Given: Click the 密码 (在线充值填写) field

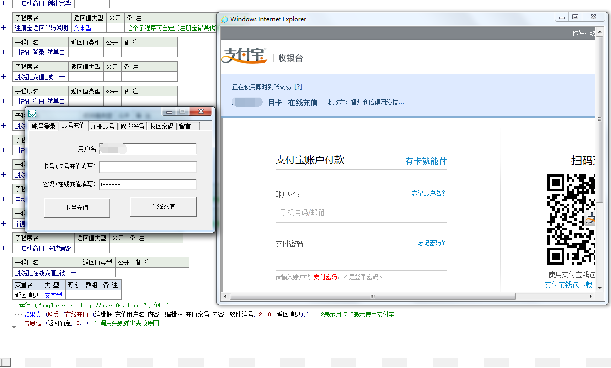Looking at the screenshot, I should click(148, 184).
